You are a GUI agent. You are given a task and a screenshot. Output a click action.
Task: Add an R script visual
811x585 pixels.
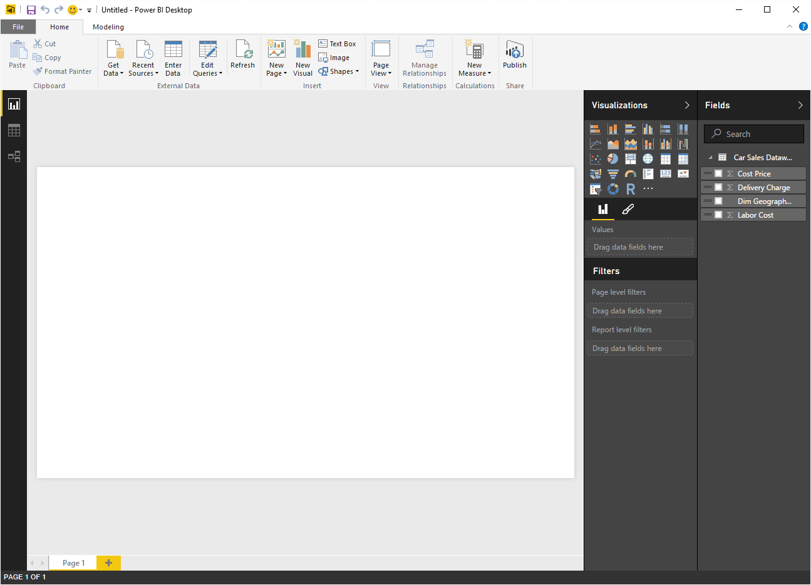coord(631,189)
